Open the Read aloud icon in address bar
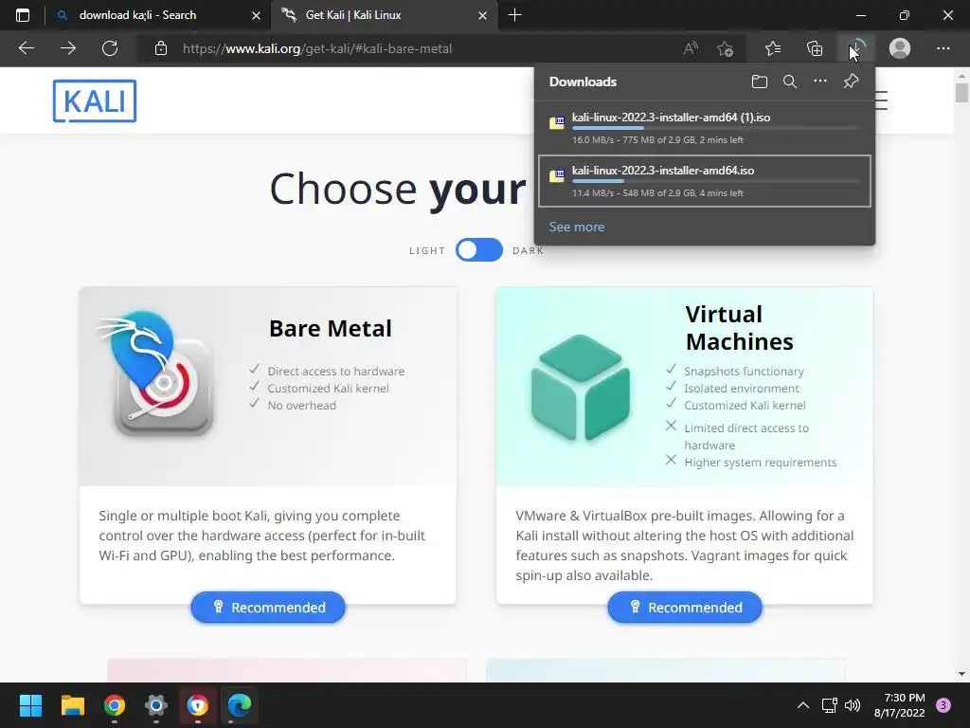Screen dimensions: 970x728 click(691, 48)
